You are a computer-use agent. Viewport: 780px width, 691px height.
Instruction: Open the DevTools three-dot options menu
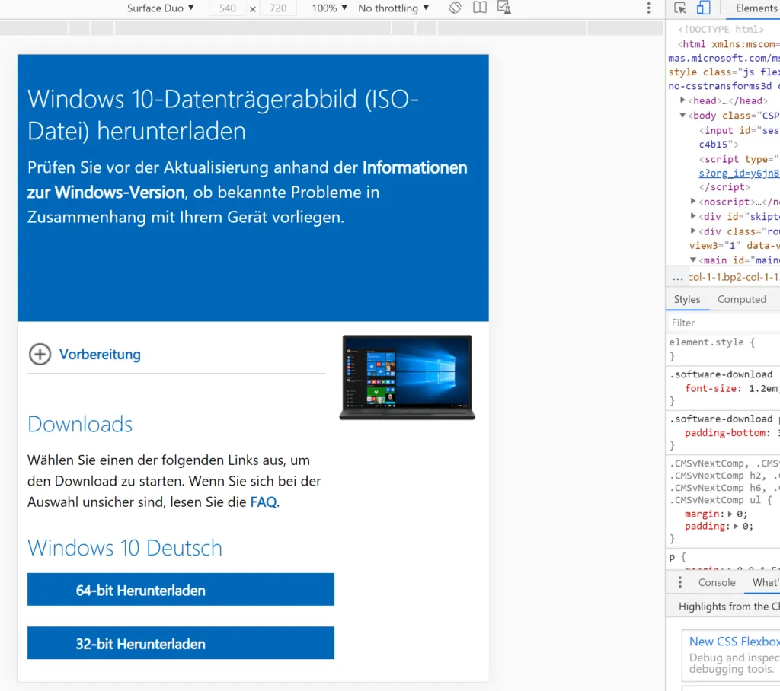pos(648,8)
